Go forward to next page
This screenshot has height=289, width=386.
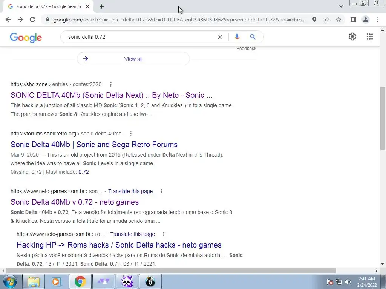(20, 20)
